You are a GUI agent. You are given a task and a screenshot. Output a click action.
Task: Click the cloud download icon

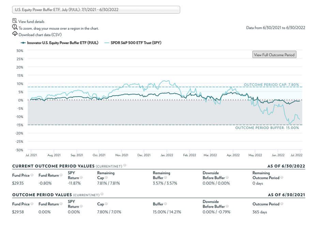pyautogui.click(x=15, y=33)
